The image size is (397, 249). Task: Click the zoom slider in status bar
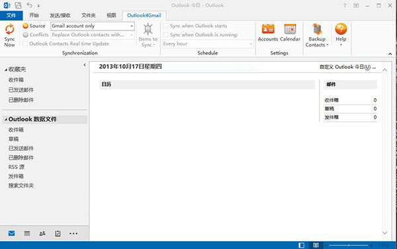click(349, 245)
